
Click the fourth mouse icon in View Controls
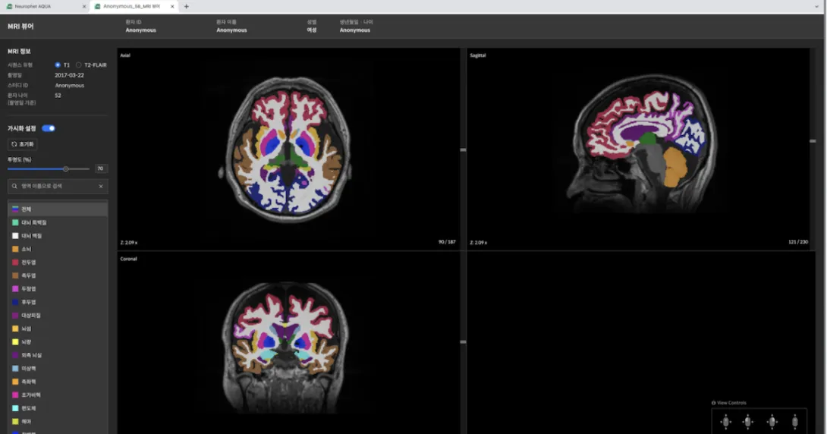pos(794,422)
